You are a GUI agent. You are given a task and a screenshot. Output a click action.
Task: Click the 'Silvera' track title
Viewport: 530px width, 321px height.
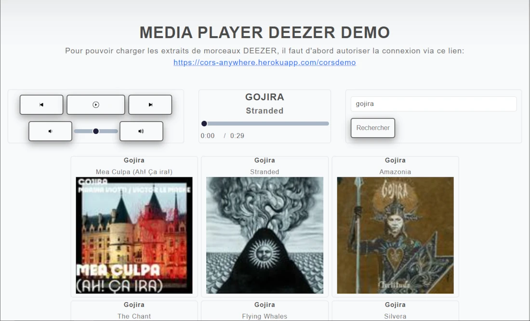tap(395, 316)
